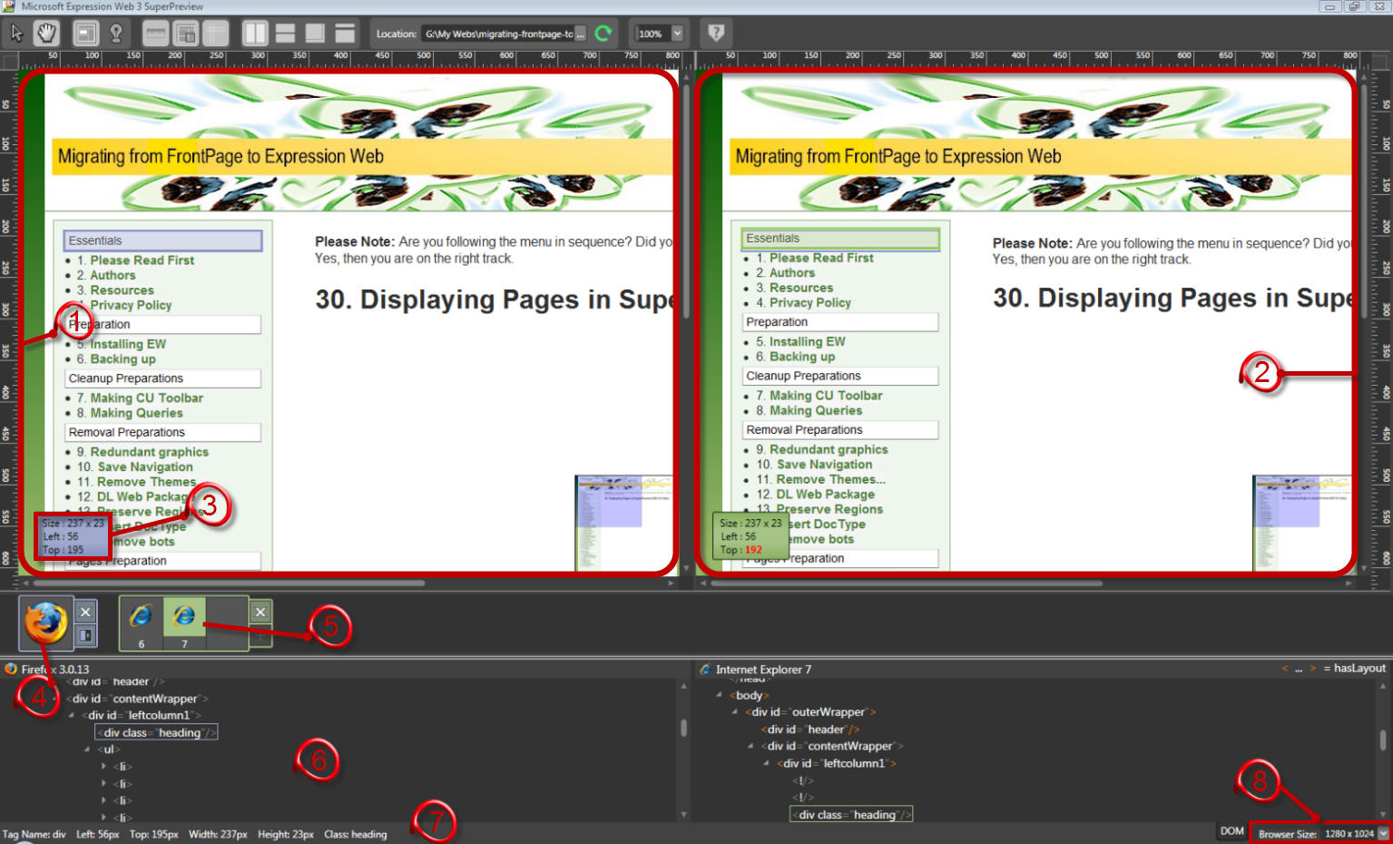
Task: Click horizontal scrollbar under left preview
Action: (227, 584)
